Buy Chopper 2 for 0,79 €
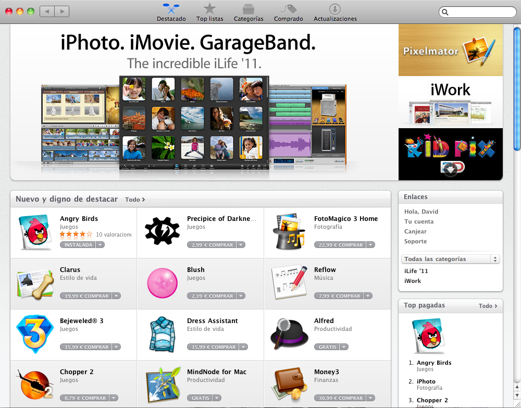This screenshot has height=408, width=521. tap(84, 398)
